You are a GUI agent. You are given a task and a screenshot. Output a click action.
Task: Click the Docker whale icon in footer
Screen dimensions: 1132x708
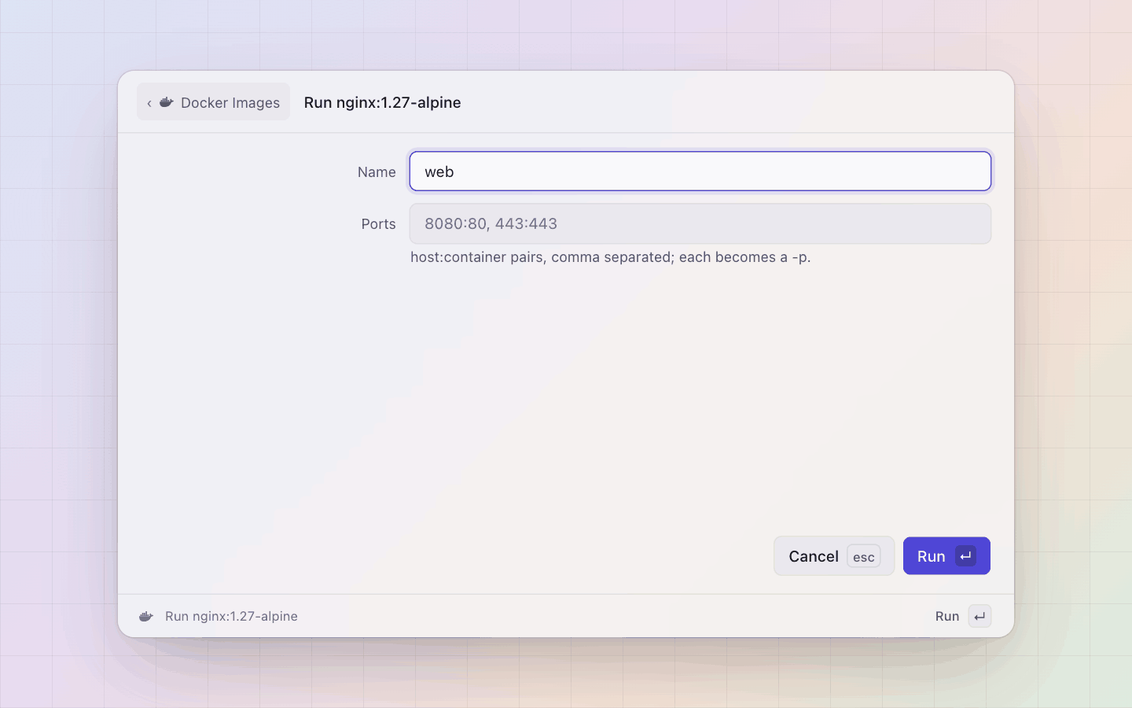145,616
